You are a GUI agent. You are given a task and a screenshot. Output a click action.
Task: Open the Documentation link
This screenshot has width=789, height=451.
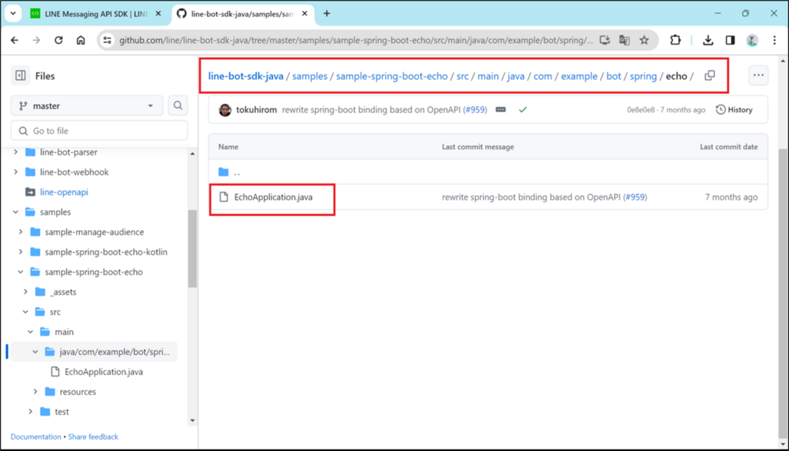click(x=36, y=437)
